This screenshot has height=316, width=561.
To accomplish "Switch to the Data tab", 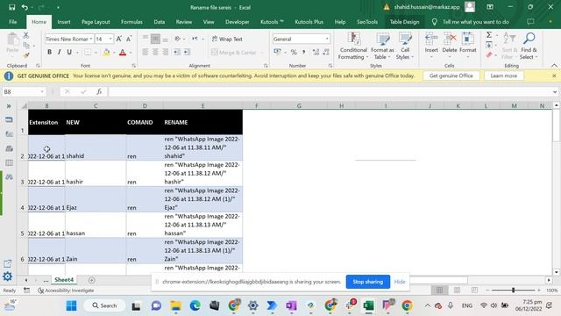I will coord(160,22).
